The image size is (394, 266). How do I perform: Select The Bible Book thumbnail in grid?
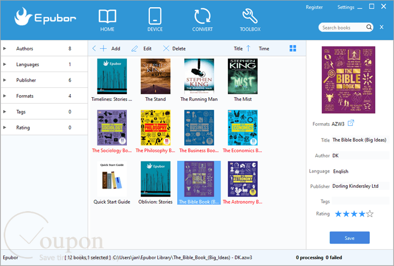[x=199, y=179]
